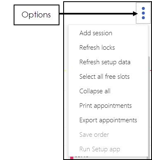Collapse all sessions via the menu
The image size is (152, 160).
(95, 91)
